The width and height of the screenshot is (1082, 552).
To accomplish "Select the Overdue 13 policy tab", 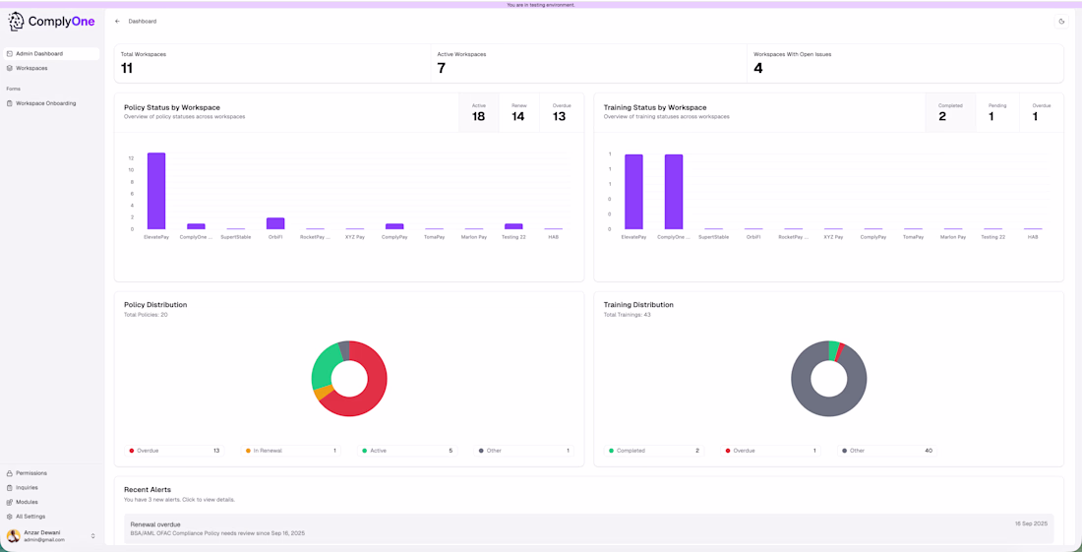I will point(561,112).
